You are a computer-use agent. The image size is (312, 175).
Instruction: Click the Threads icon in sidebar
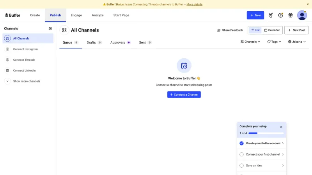coord(7,60)
